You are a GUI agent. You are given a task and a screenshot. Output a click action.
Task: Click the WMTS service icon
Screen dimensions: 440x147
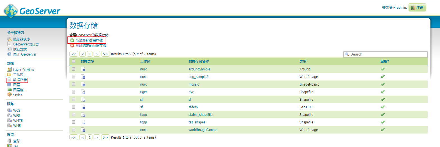tap(9, 120)
